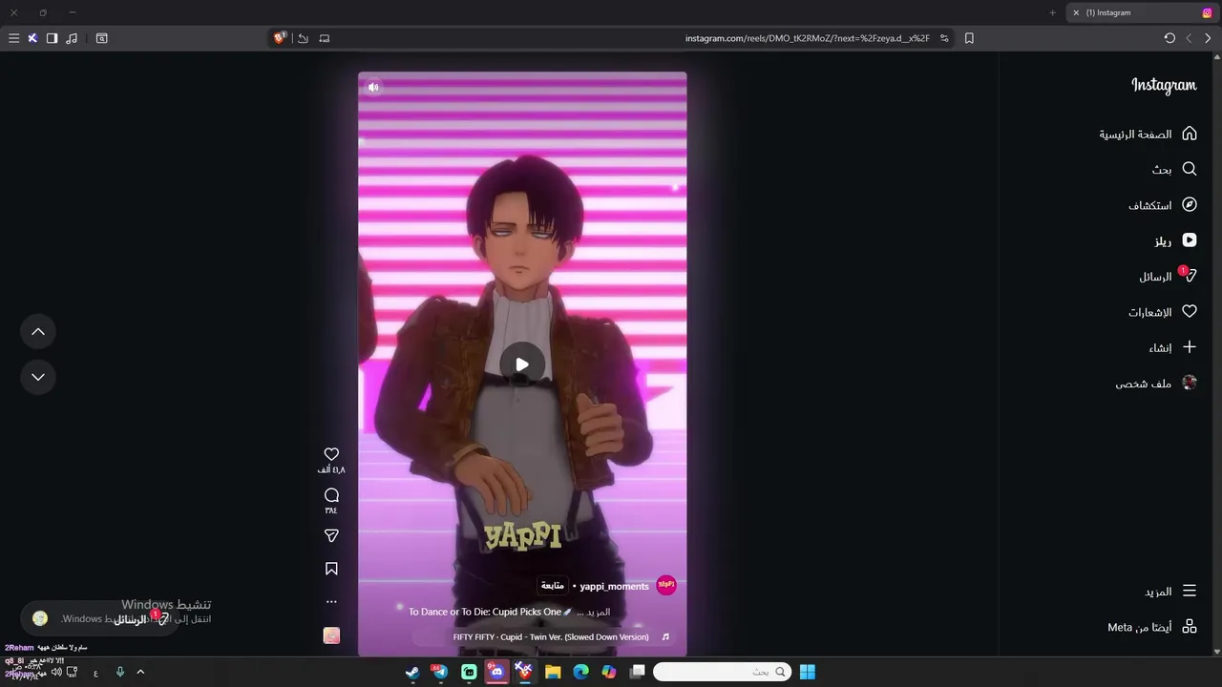The height and width of the screenshot is (687, 1222).
Task: Expand system tray hidden icons chevron
Action: pyautogui.click(x=140, y=672)
